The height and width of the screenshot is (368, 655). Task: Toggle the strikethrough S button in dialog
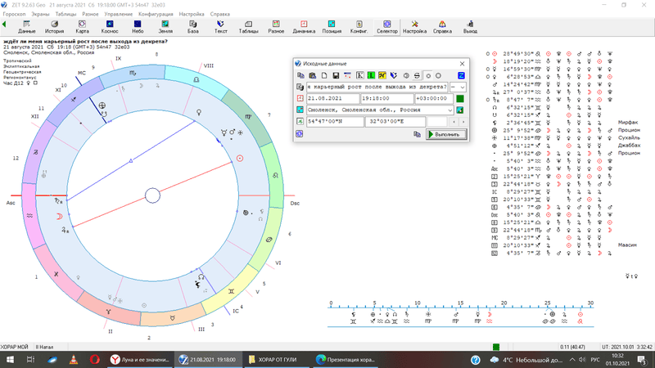[x=417, y=75]
